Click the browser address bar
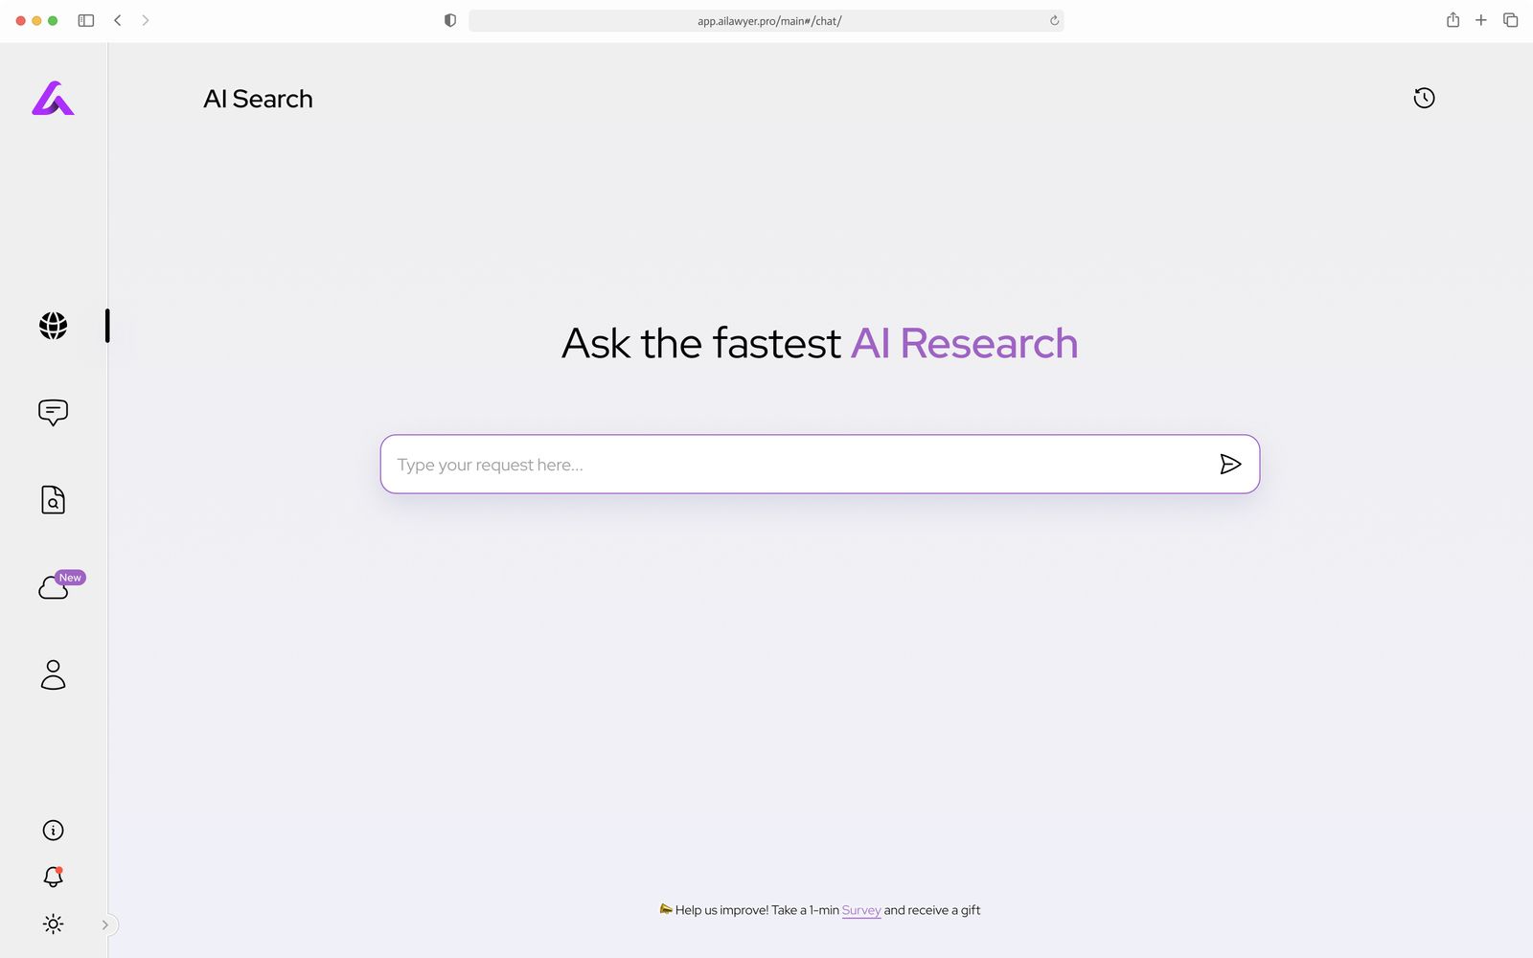The image size is (1533, 958). 766,20
